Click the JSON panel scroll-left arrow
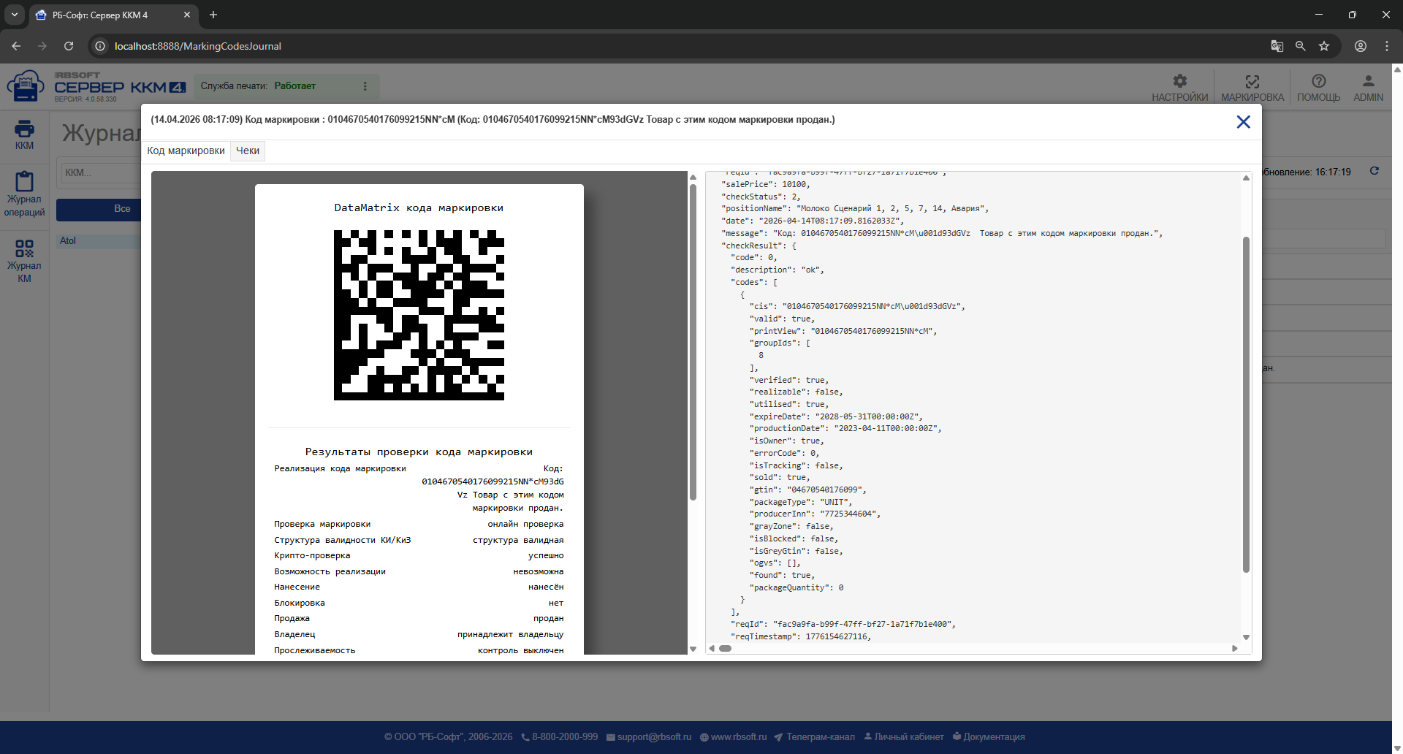 pyautogui.click(x=711, y=648)
